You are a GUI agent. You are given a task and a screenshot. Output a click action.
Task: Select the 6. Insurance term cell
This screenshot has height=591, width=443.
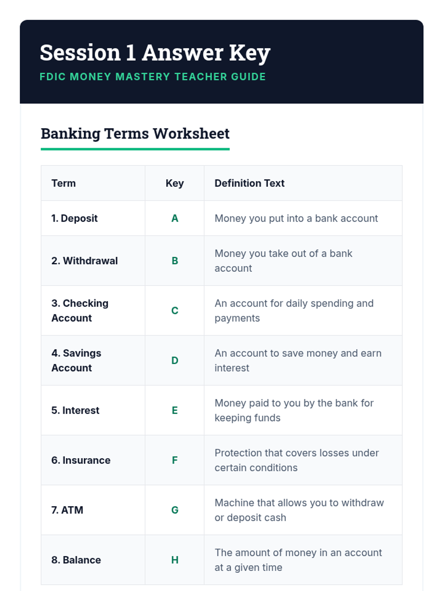(81, 460)
